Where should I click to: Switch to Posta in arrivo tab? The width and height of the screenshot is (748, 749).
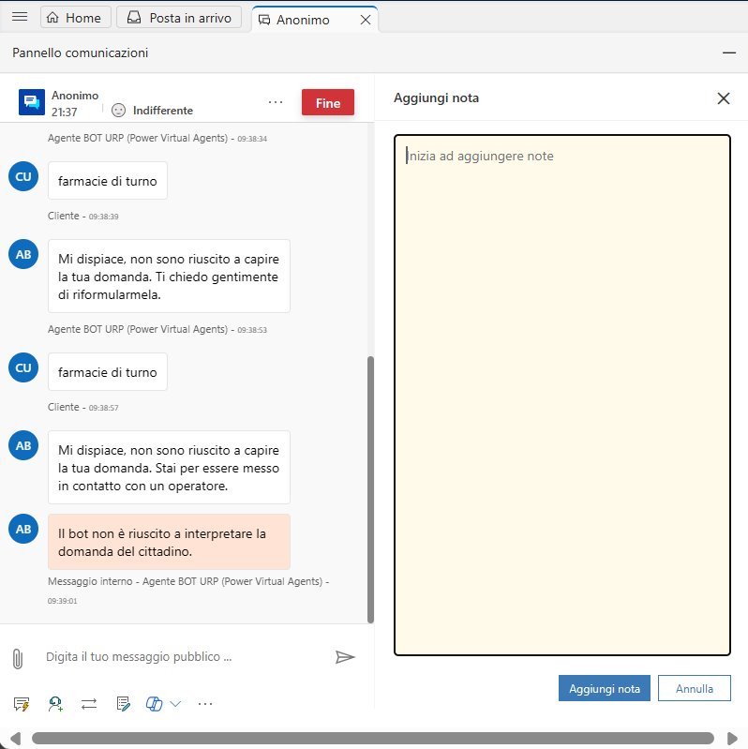[x=182, y=18]
